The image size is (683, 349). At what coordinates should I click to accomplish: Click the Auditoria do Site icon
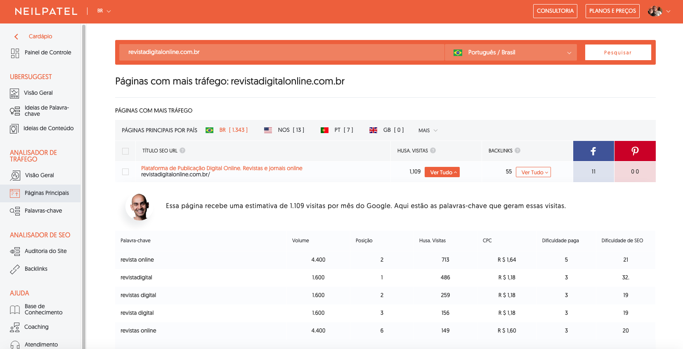pos(15,251)
